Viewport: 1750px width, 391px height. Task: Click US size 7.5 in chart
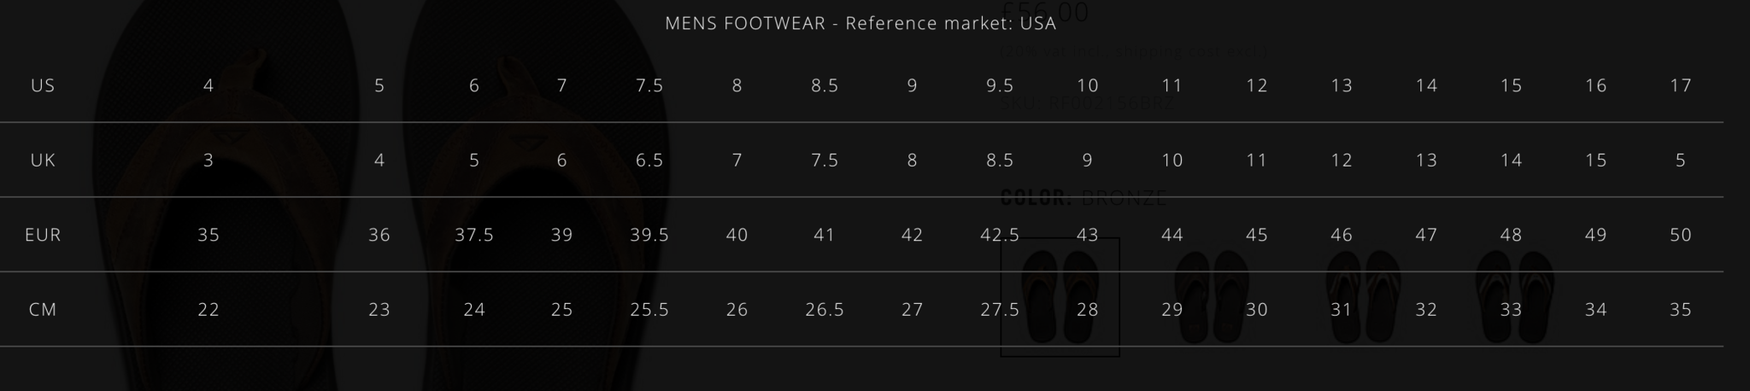coord(649,85)
